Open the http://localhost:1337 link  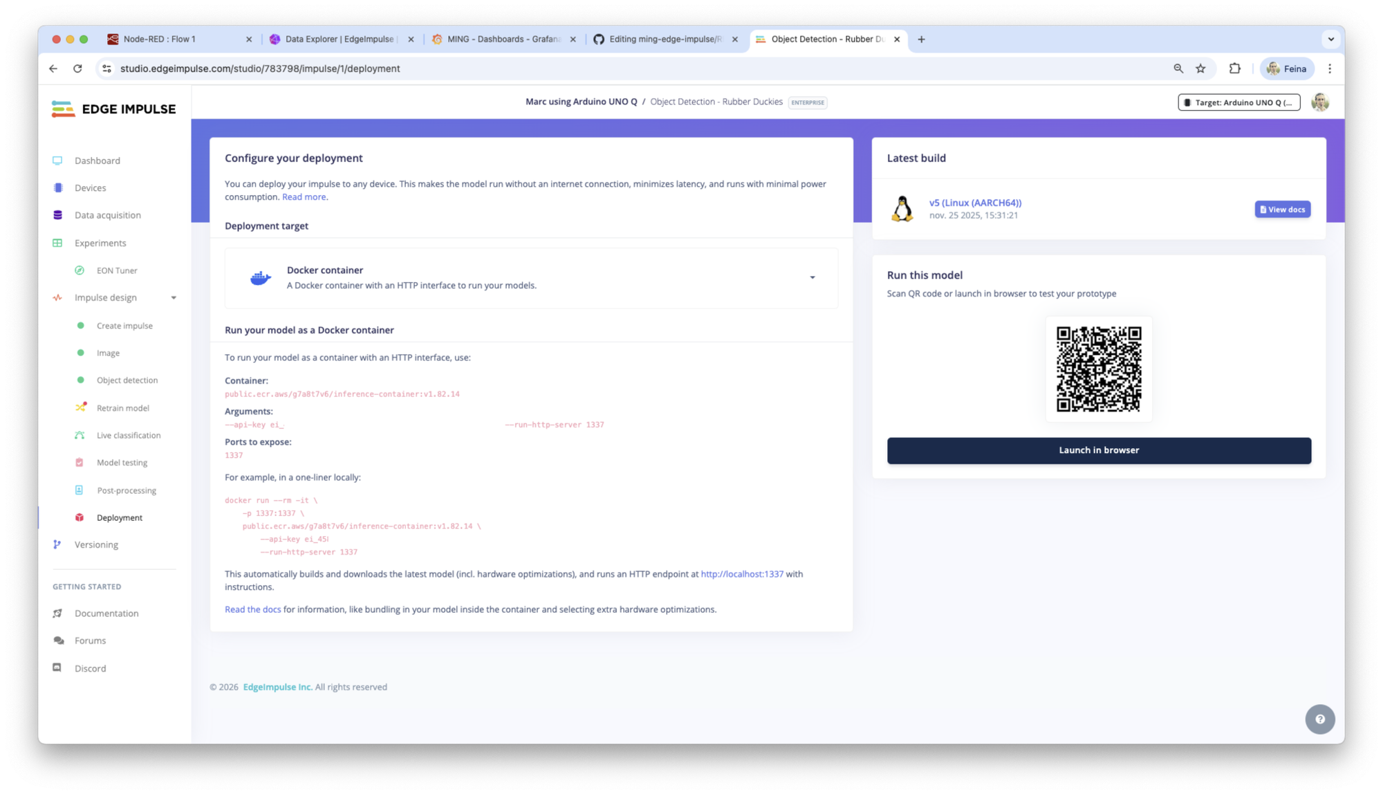(x=741, y=574)
